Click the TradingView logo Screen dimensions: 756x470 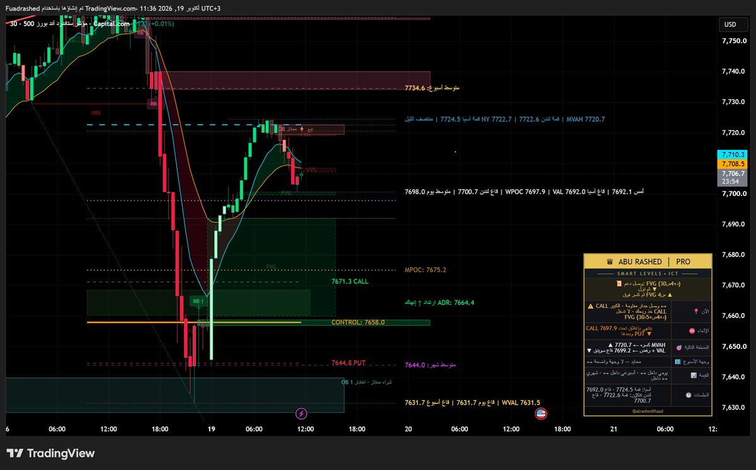coord(50,453)
